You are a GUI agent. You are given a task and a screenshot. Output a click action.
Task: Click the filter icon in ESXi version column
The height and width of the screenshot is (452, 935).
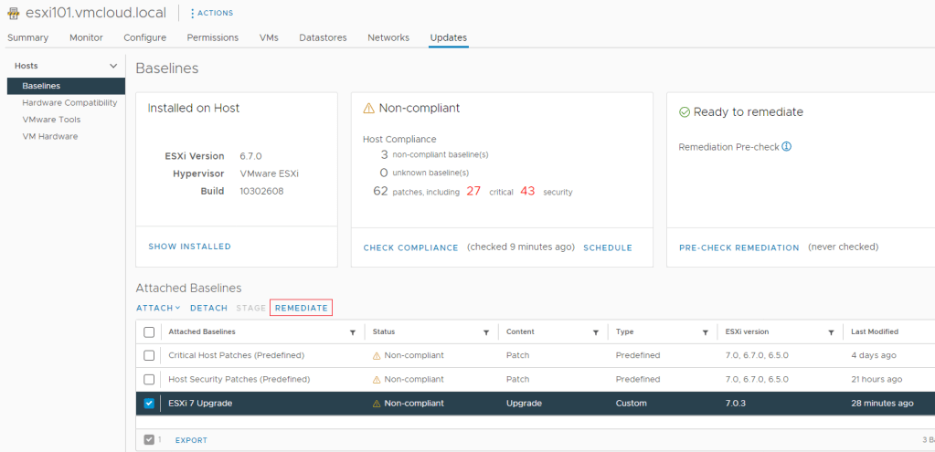click(831, 332)
